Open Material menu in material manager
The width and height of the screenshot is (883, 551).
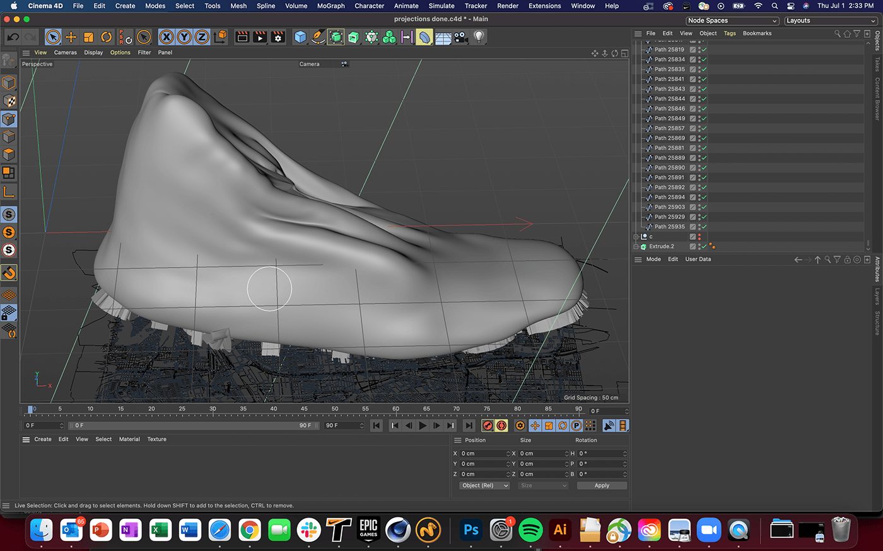(x=129, y=440)
